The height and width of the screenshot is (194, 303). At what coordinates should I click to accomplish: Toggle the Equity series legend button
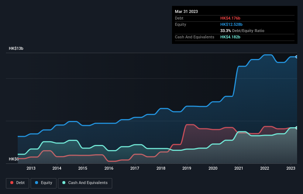tap(44, 183)
